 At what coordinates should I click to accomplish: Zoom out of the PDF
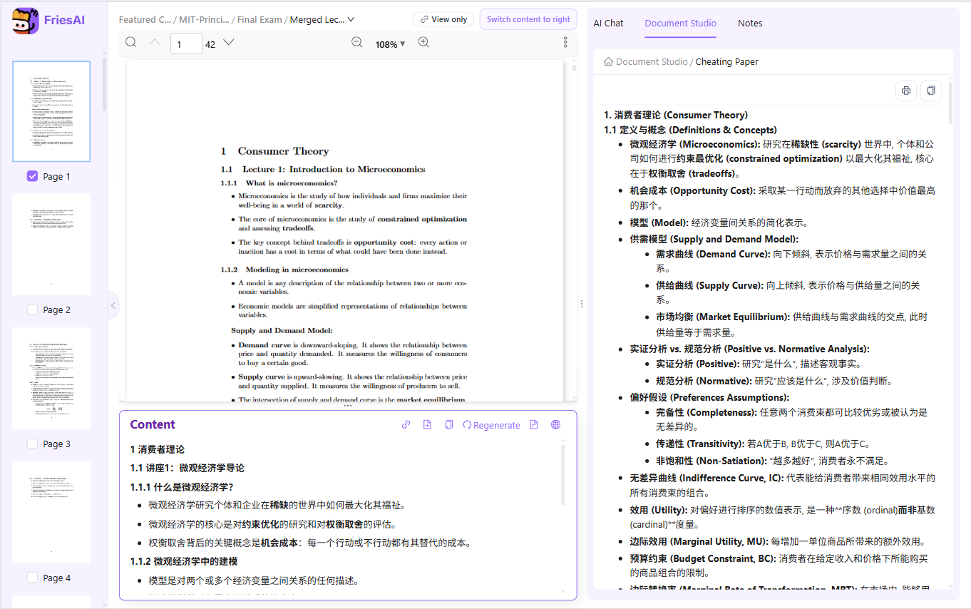pyautogui.click(x=357, y=43)
